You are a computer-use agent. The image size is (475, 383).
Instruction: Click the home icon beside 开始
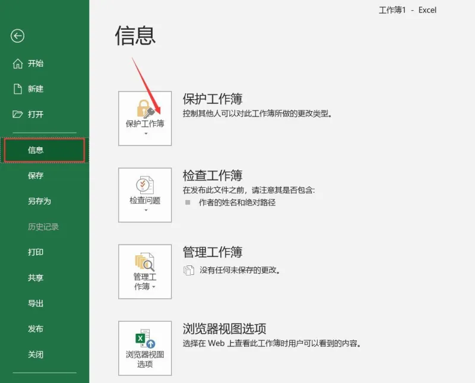pos(18,64)
